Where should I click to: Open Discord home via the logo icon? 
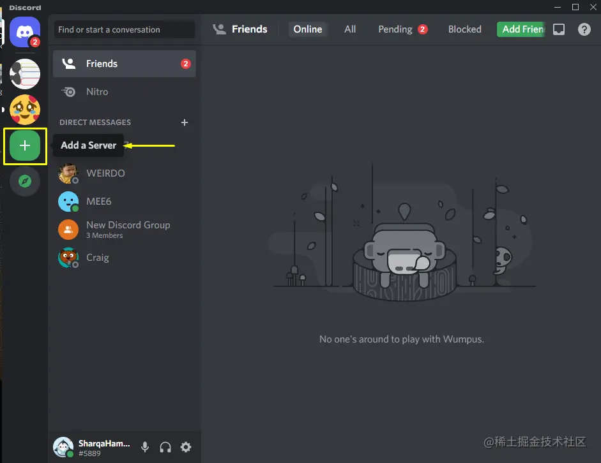pyautogui.click(x=25, y=32)
